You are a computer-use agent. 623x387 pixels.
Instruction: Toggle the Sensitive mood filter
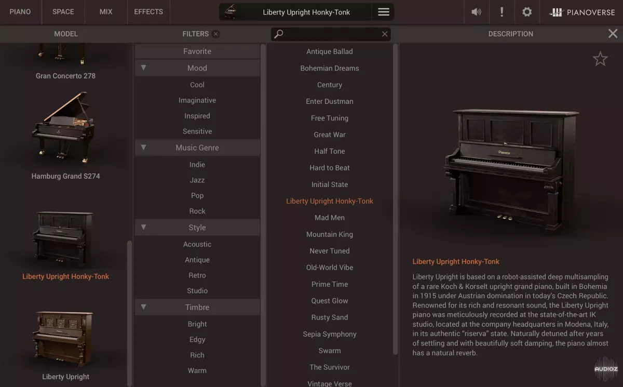pos(197,131)
